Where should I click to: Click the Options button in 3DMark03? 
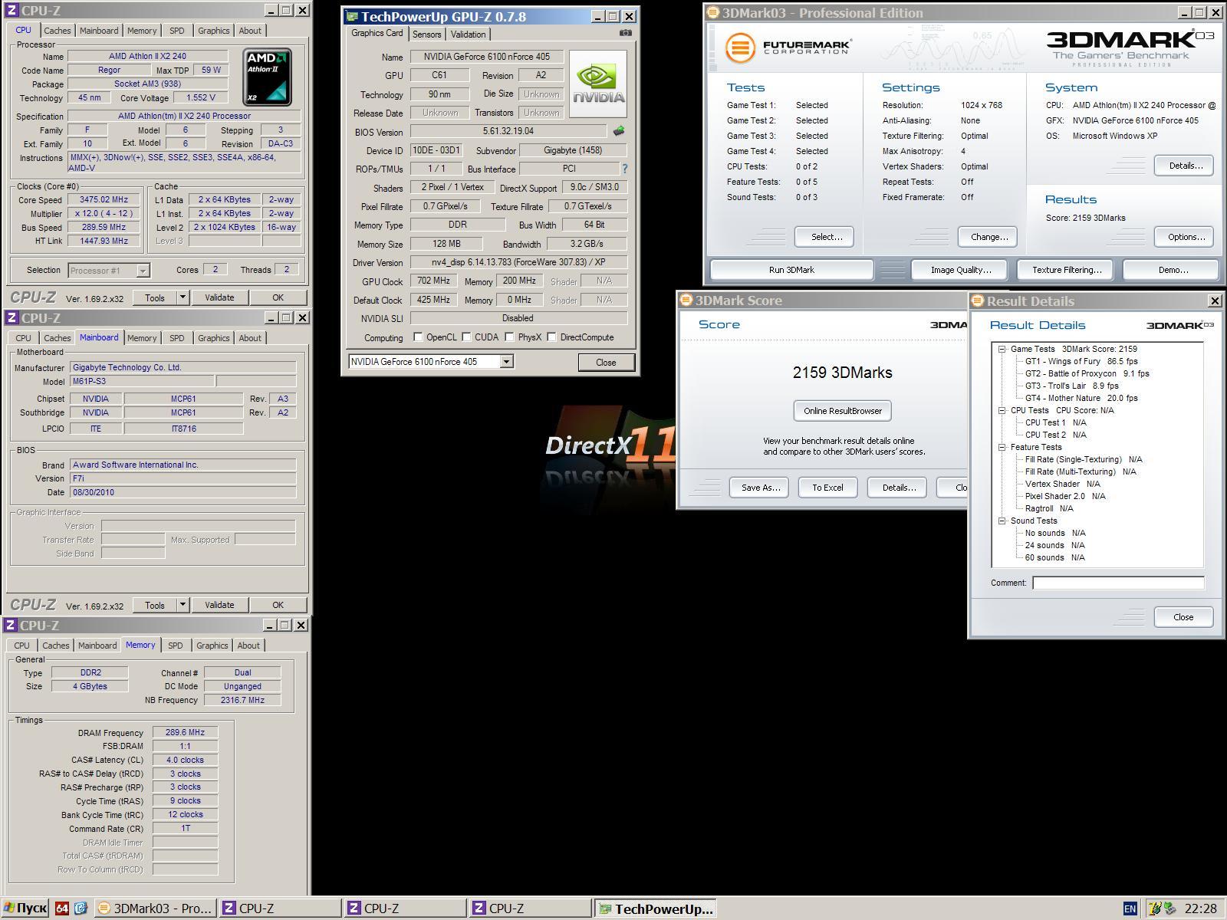(1186, 237)
